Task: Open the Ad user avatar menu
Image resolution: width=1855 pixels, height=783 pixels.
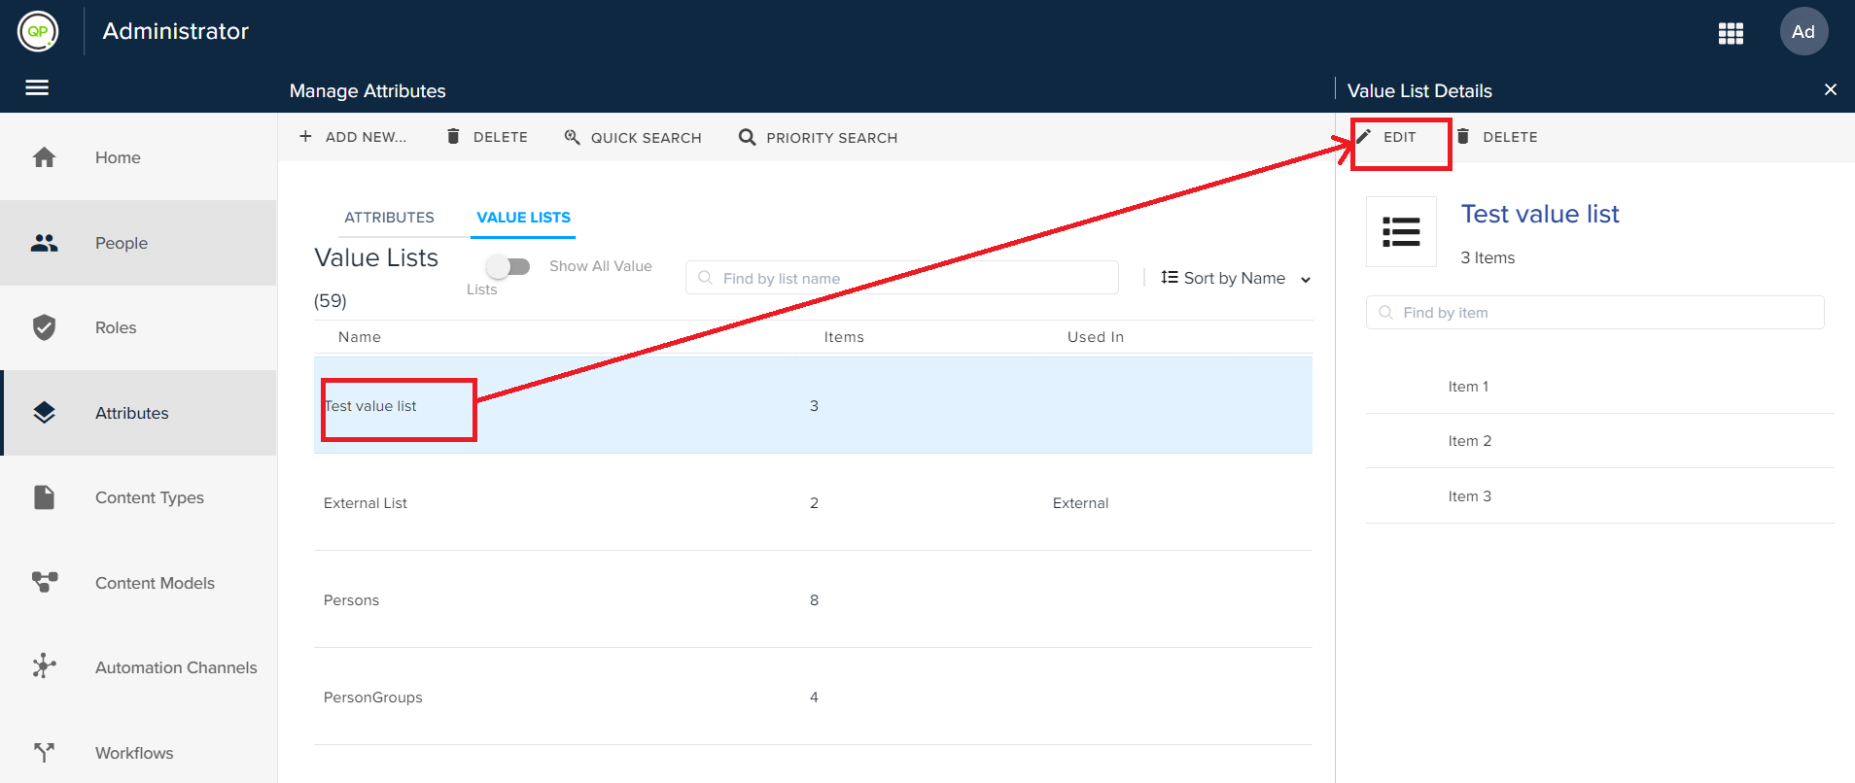Action: click(x=1803, y=31)
